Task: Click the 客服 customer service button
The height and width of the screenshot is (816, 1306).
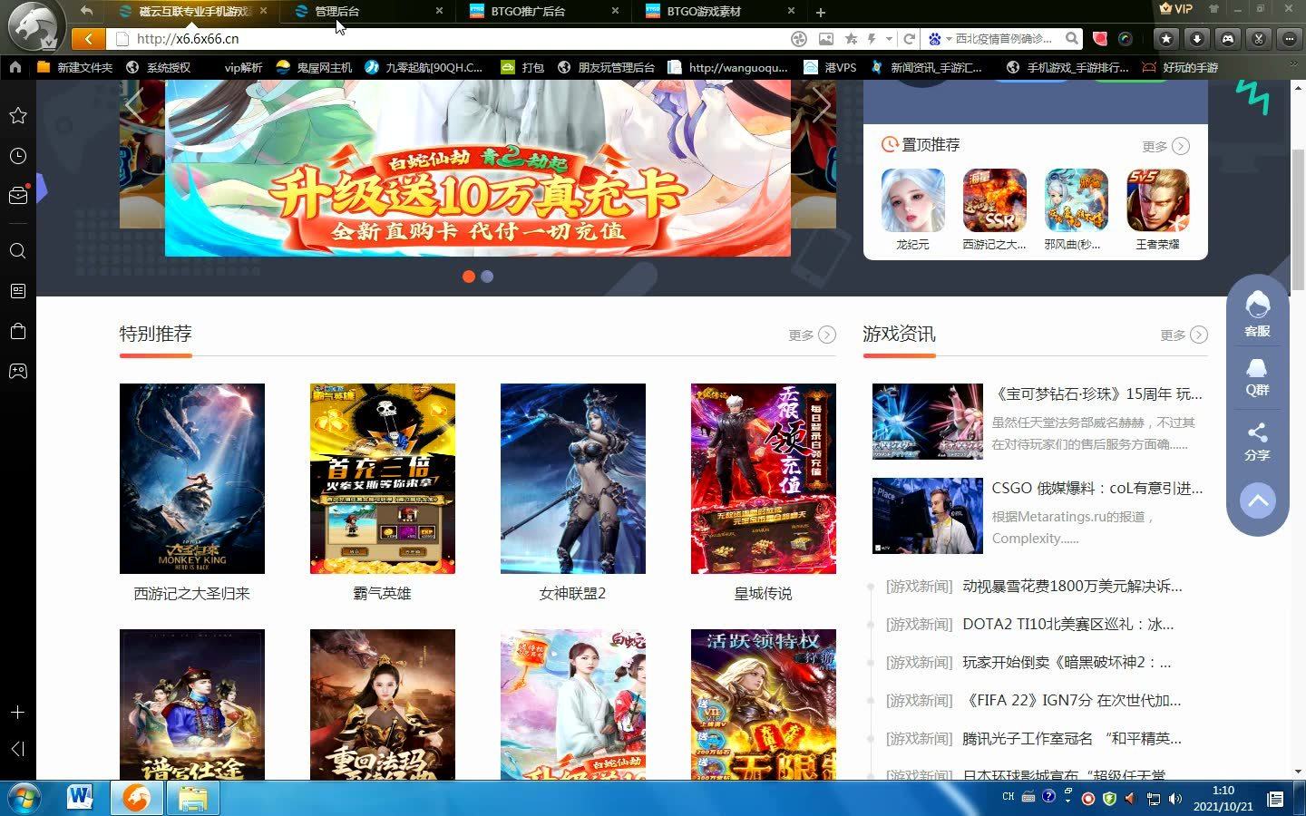Action: pos(1257,314)
